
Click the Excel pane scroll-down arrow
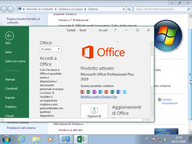(152, 115)
